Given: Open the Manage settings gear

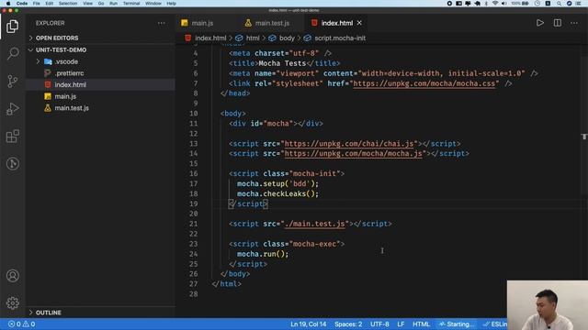Looking at the screenshot, I should pyautogui.click(x=12, y=302).
